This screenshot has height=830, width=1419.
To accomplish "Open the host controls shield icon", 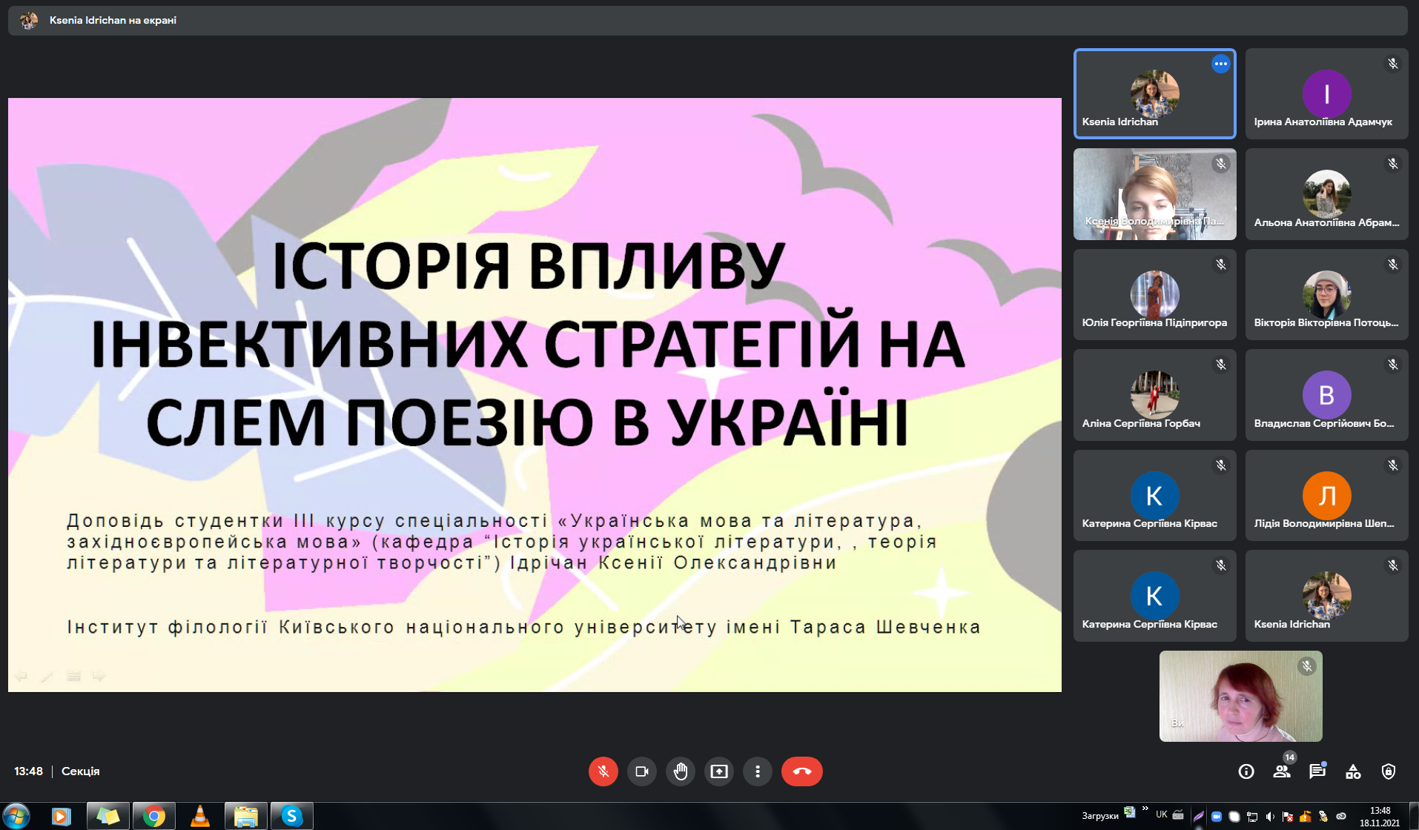I will 1389,771.
